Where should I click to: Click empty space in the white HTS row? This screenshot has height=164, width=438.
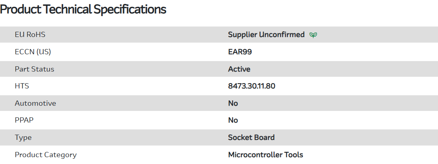click(x=355, y=86)
